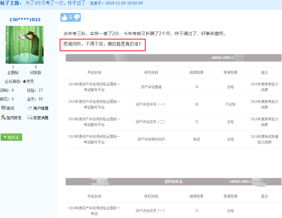Open 用户信息 user info via its card icon
Image resolution: width=282 pixels, height=218 pixels.
[29, 108]
